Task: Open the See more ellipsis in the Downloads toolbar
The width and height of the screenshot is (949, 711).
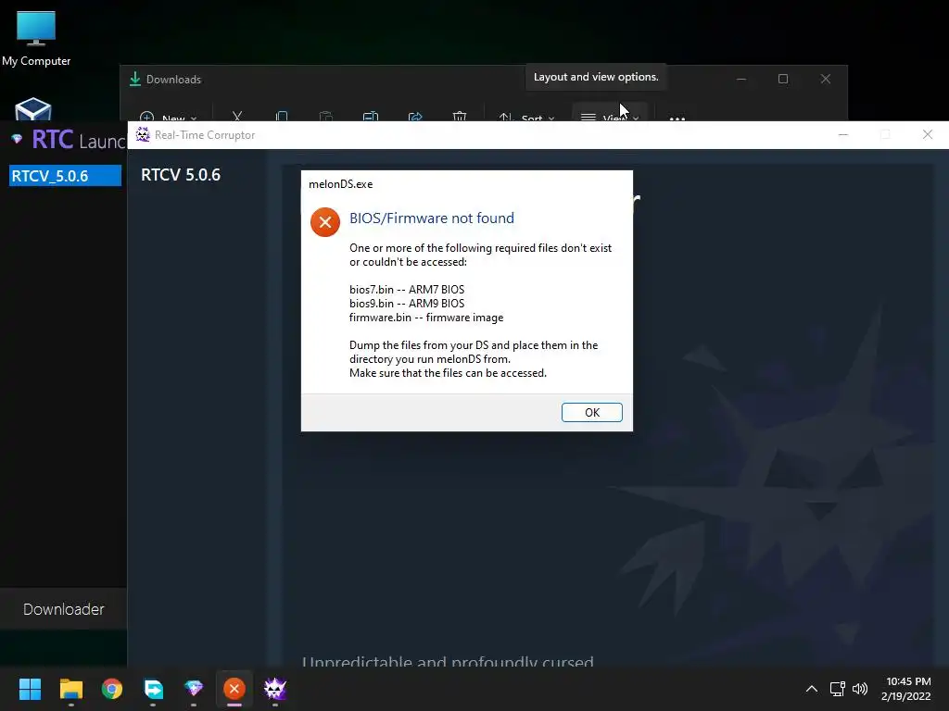Action: tap(677, 118)
